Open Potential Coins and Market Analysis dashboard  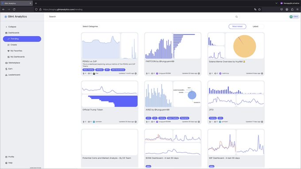point(107,158)
